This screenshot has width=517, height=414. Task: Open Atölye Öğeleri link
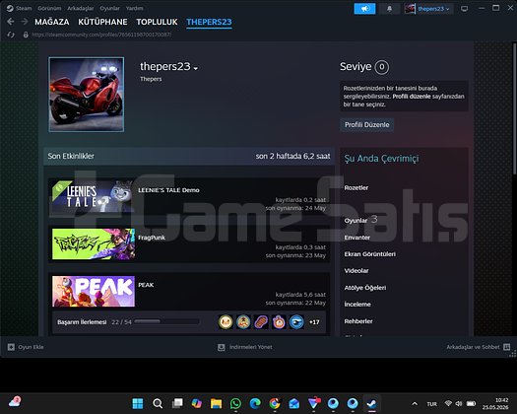point(365,288)
